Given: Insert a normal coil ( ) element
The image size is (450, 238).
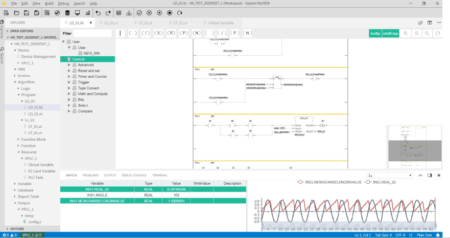Looking at the screenshot, I should tap(133, 33).
